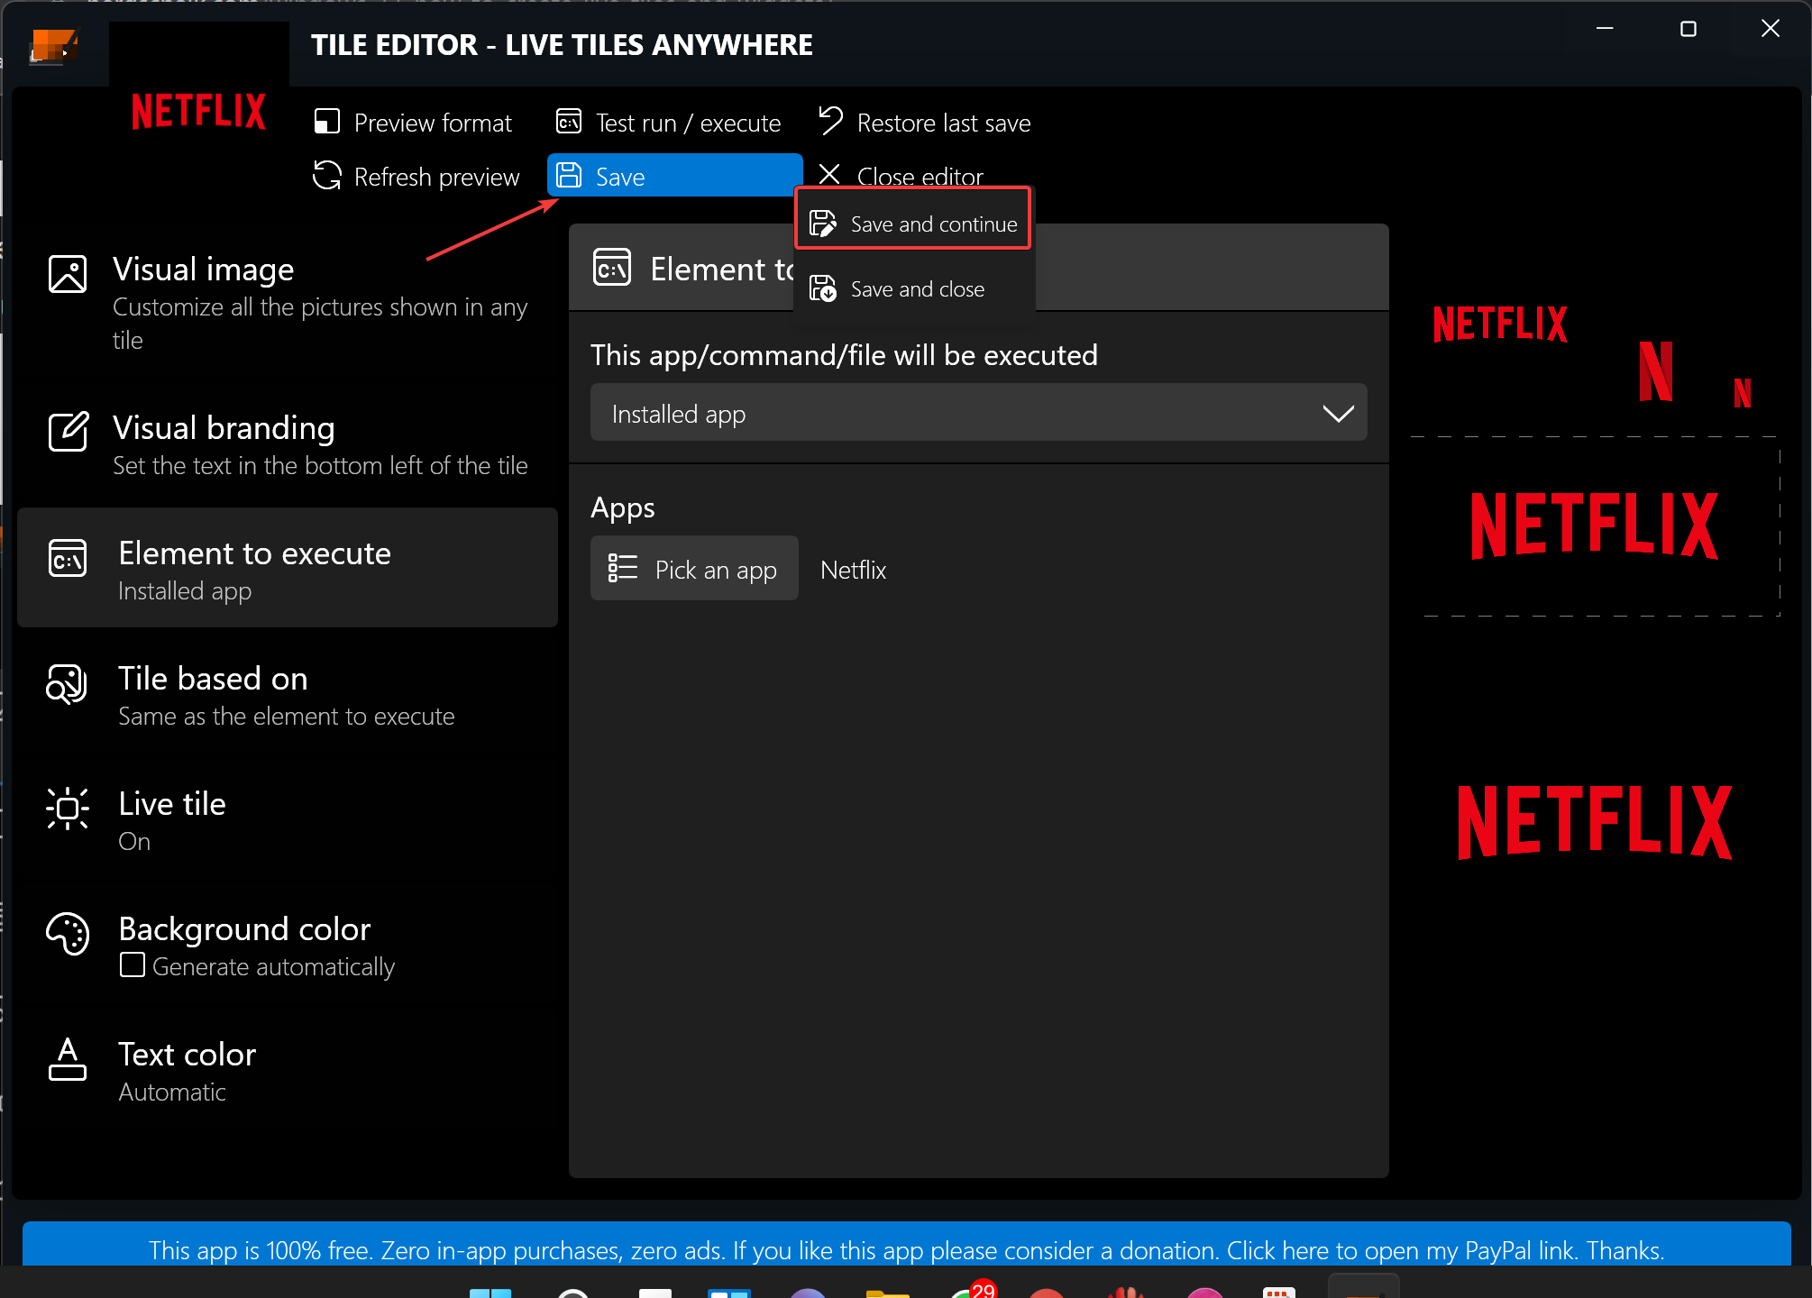Click the Text color letter icon
The height and width of the screenshot is (1298, 1812).
[67, 1059]
